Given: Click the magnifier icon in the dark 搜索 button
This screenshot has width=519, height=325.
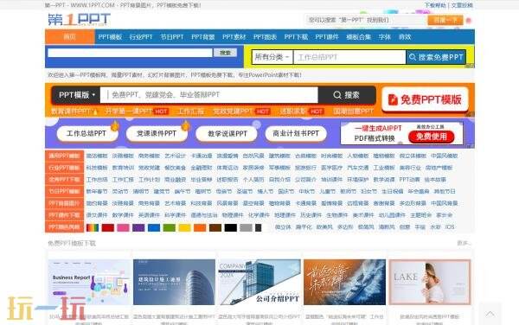Looking at the screenshot, I should 337,95.
